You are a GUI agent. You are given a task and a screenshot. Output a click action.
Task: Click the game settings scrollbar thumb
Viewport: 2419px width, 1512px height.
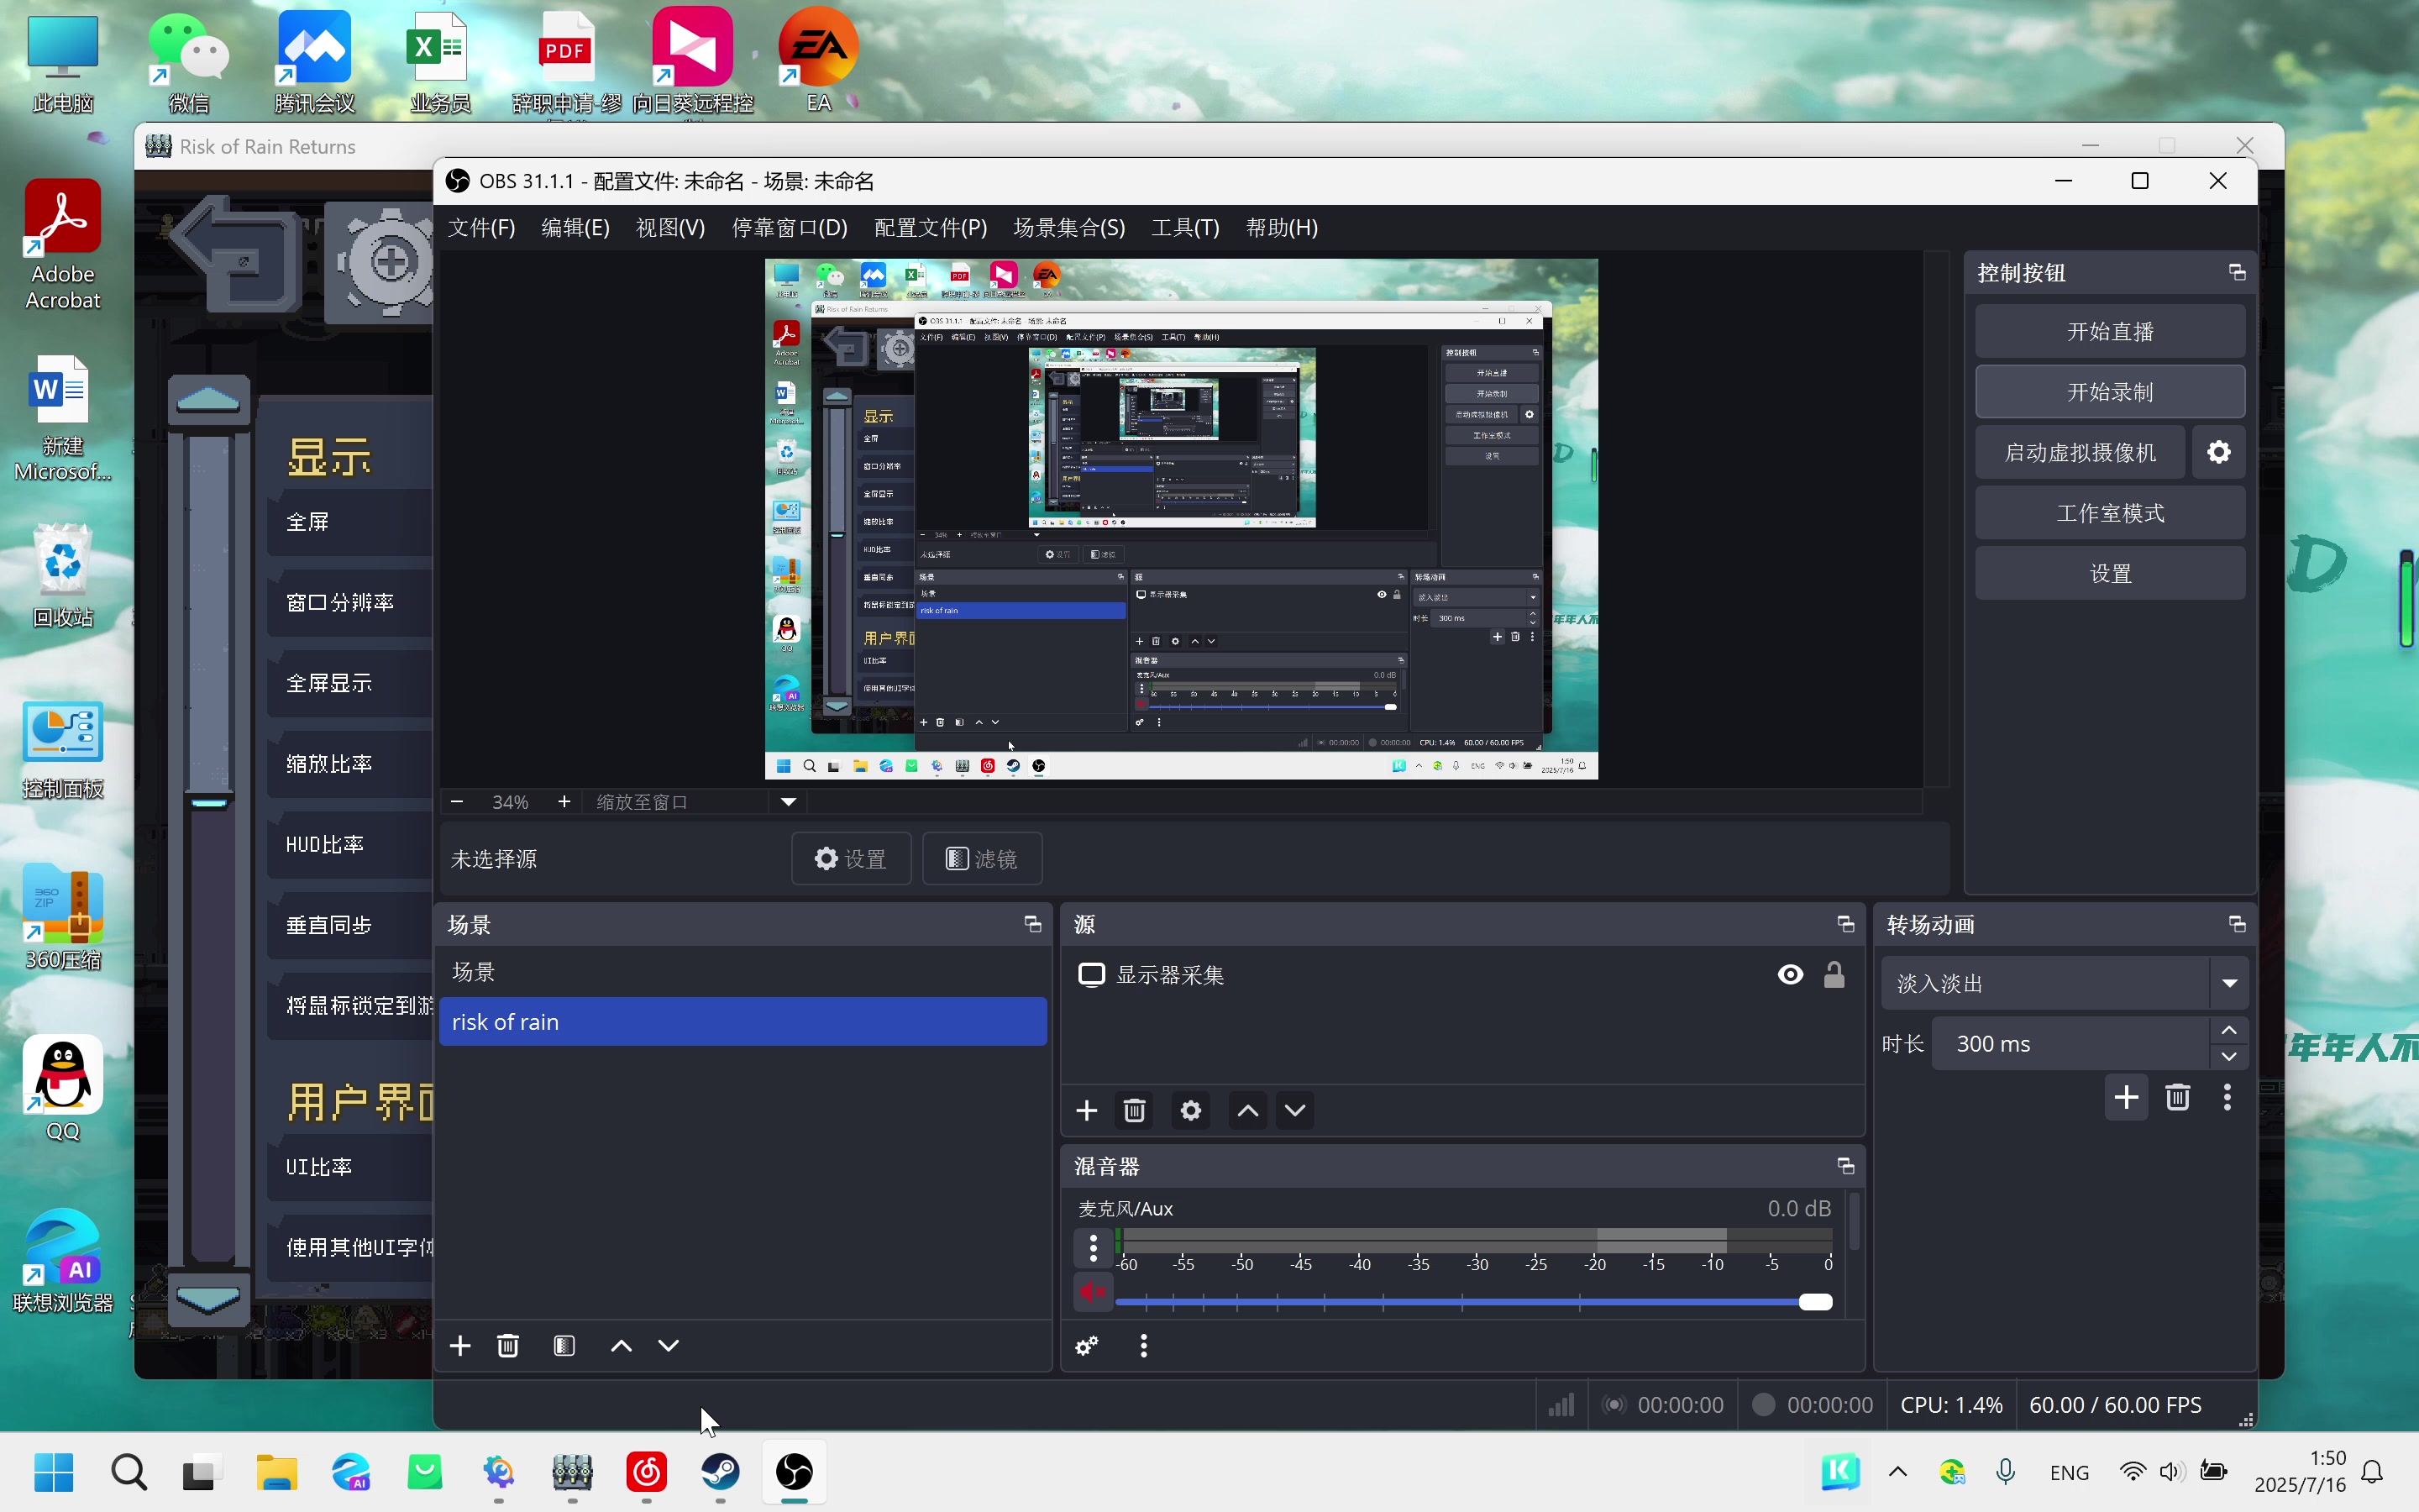(210, 803)
